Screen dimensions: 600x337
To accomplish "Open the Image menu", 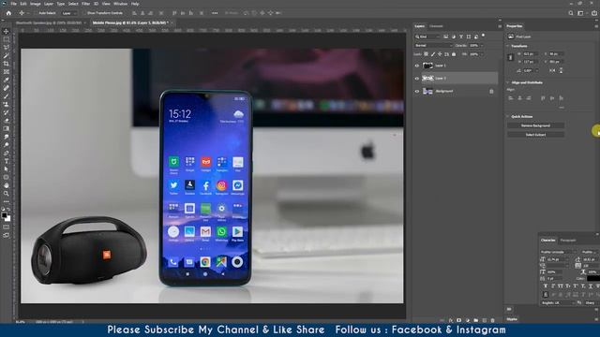I will tap(36, 4).
